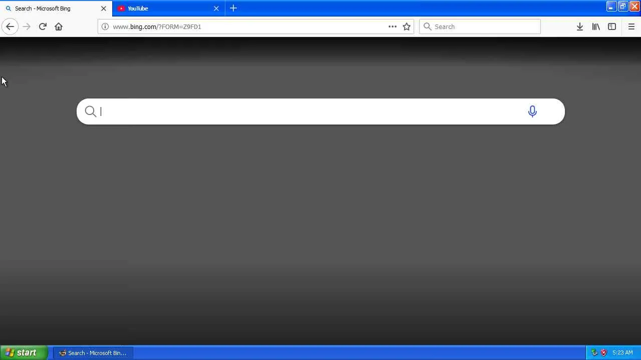Toggle the browser sidebar

[612, 26]
